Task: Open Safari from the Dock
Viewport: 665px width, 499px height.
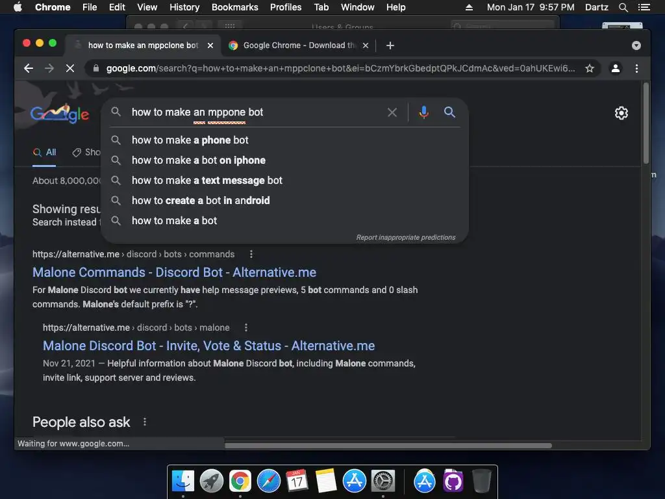Action: [268, 481]
